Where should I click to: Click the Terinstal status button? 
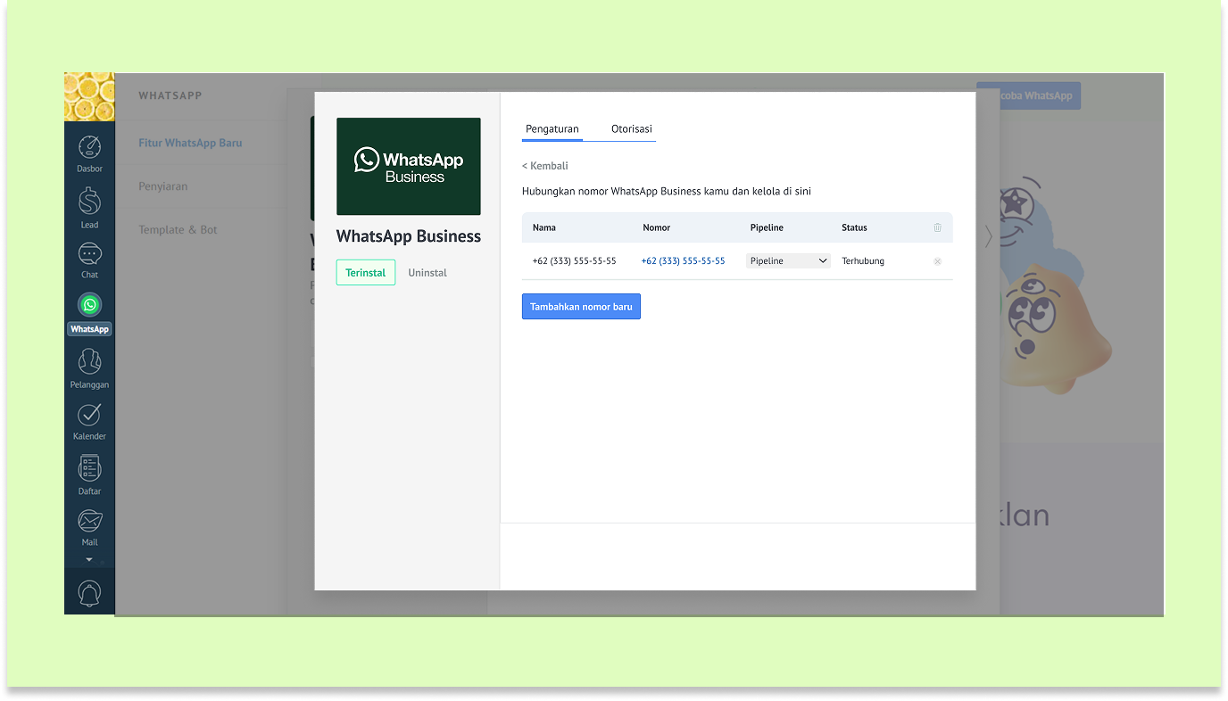coord(366,273)
